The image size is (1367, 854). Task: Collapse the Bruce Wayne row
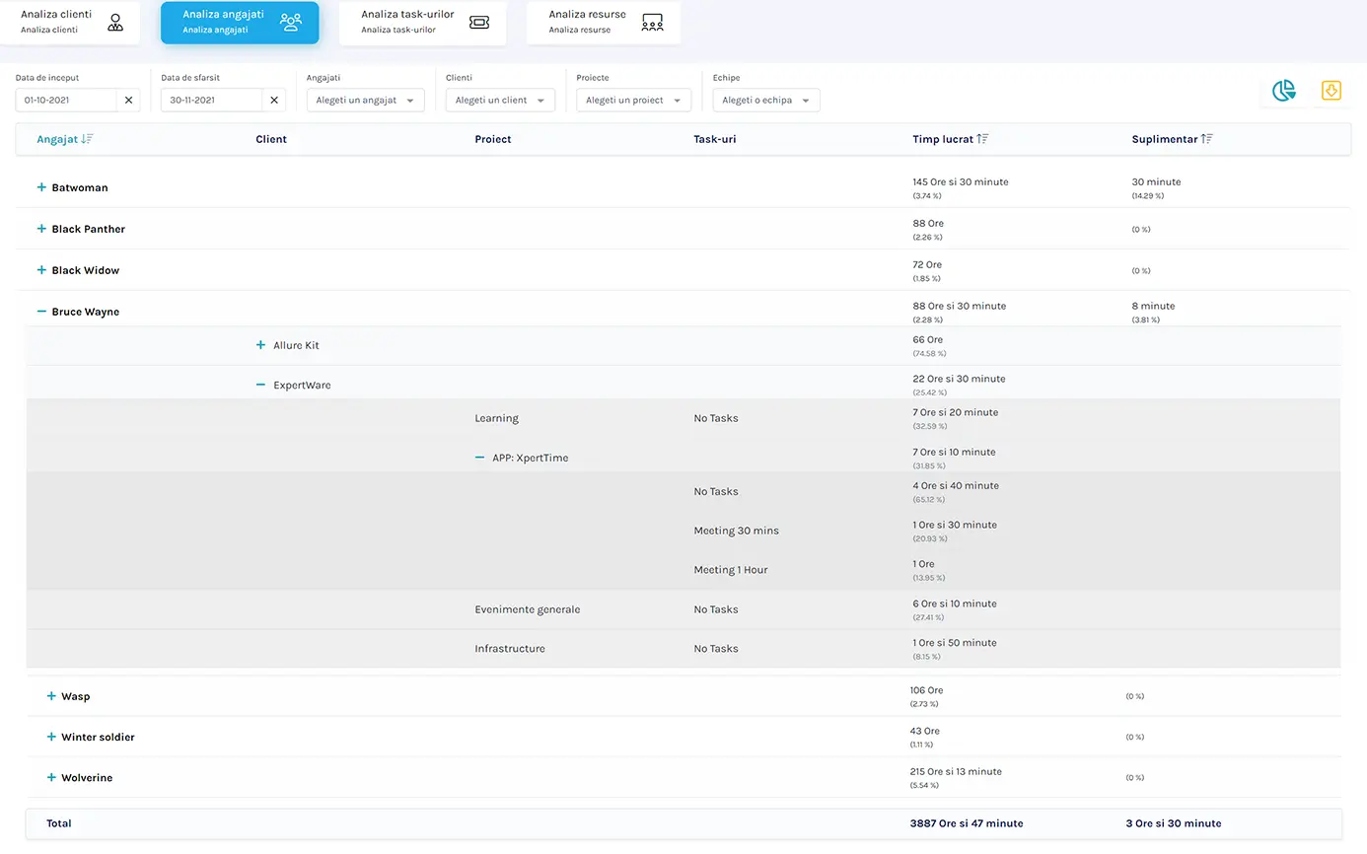41,312
